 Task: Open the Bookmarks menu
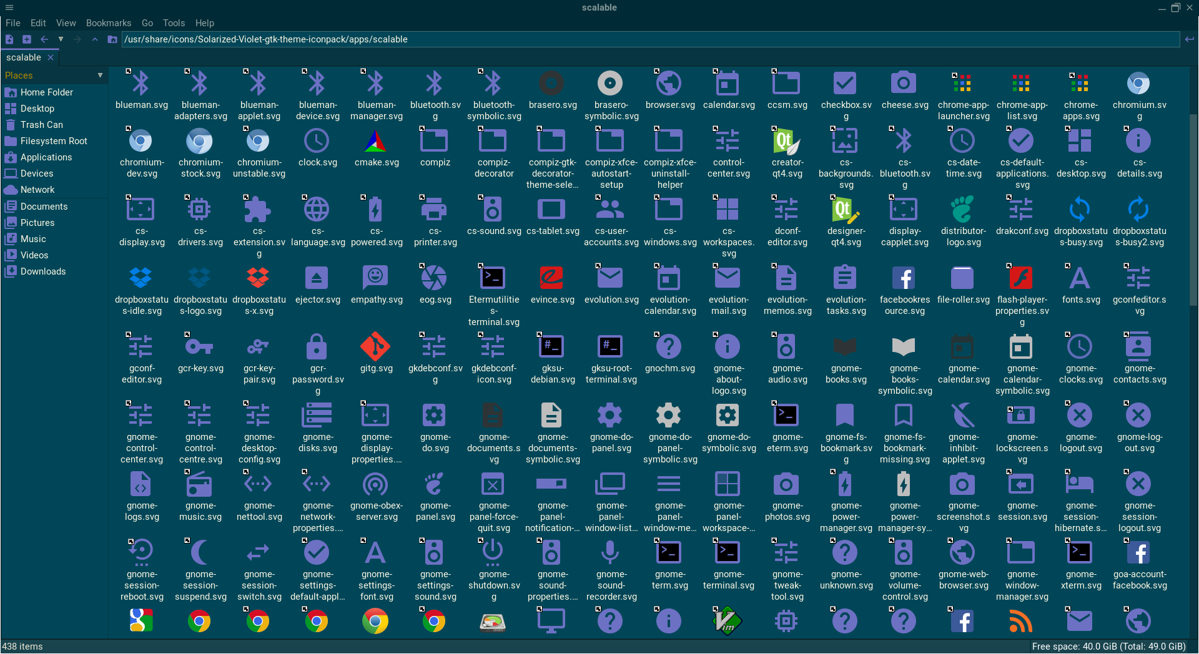tap(109, 23)
